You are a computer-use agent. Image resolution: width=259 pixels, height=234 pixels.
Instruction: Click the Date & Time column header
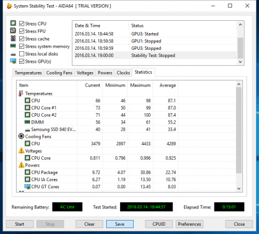[x=100, y=25]
